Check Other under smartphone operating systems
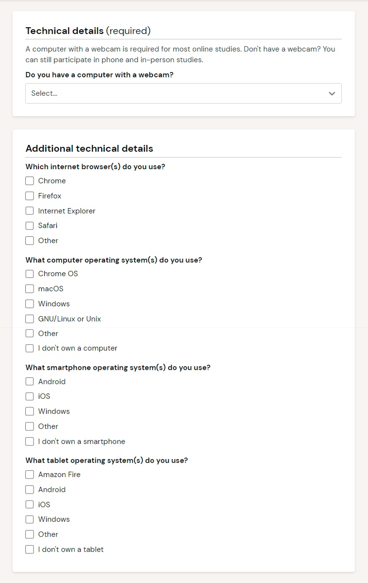This screenshot has width=368, height=583. tap(30, 426)
